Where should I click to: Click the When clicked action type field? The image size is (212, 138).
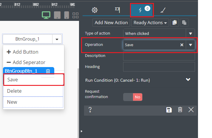click(154, 33)
